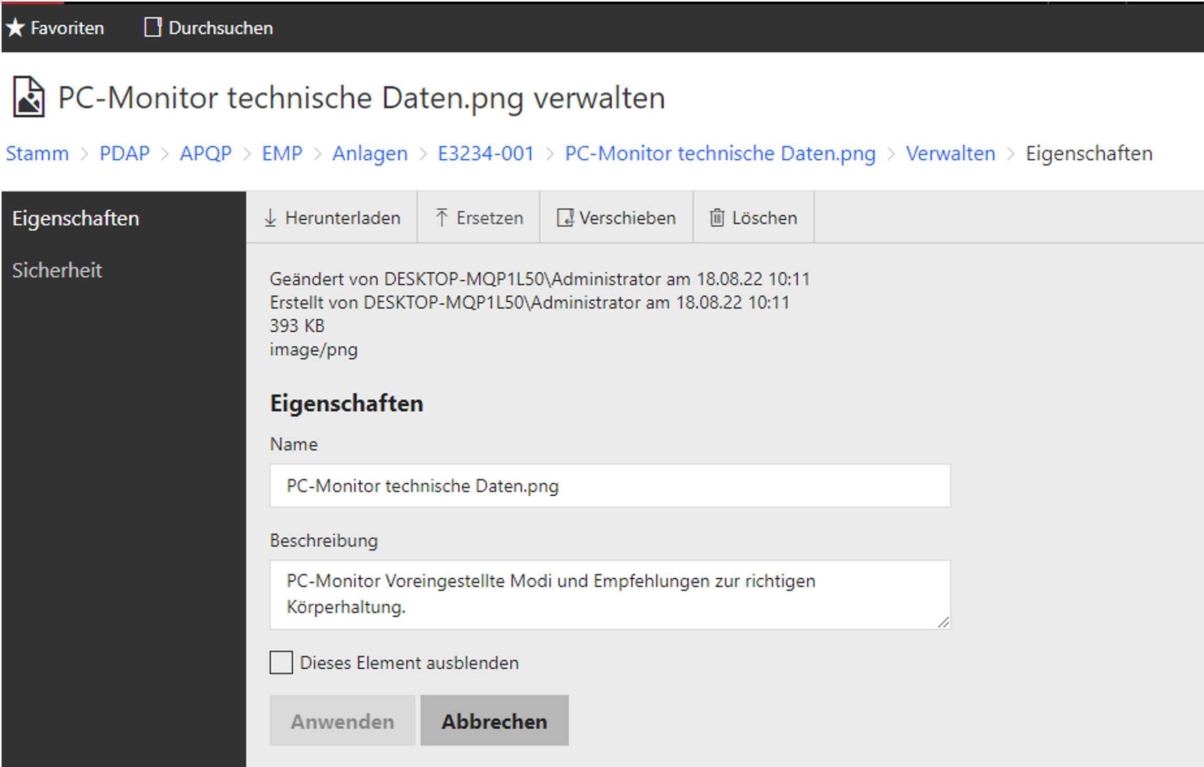The image size is (1204, 767).
Task: Go to Anlagen breadcrumb link
Action: [370, 154]
